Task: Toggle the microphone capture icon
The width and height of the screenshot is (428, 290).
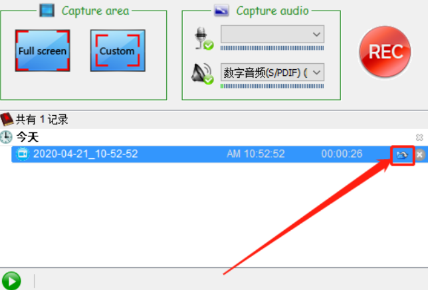Action: 203,39
